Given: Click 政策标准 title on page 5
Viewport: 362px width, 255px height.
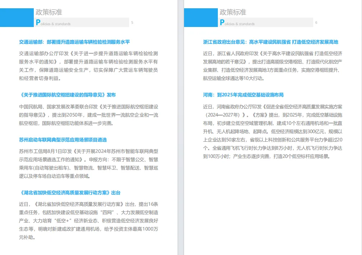Looking at the screenshot, I should [x=49, y=12].
